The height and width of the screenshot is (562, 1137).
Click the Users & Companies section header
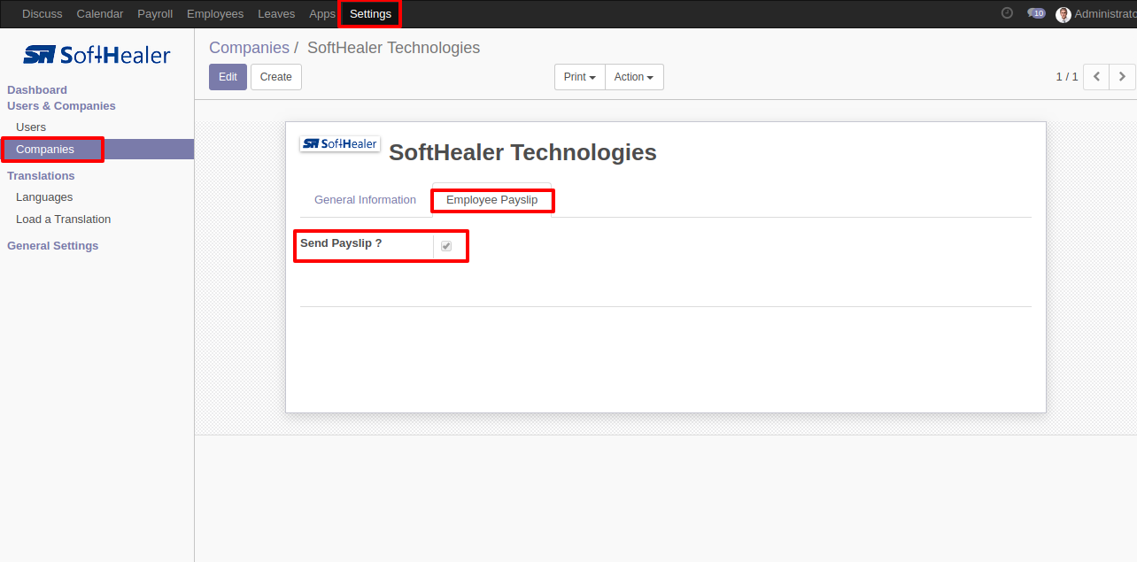coord(61,106)
